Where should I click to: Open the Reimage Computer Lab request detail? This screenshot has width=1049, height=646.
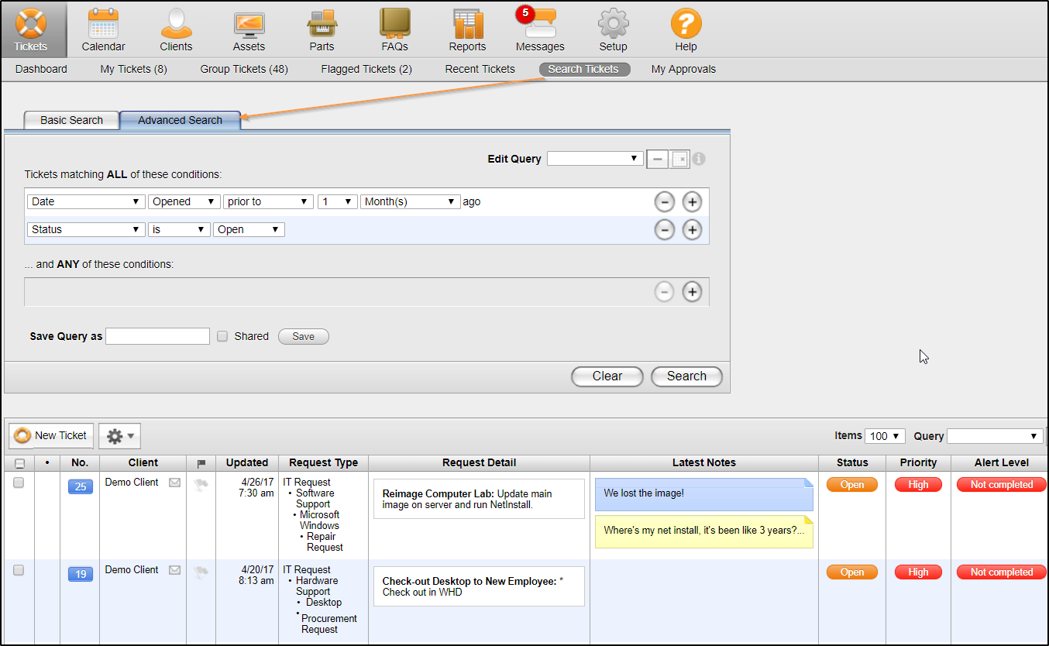pyautogui.click(x=479, y=499)
